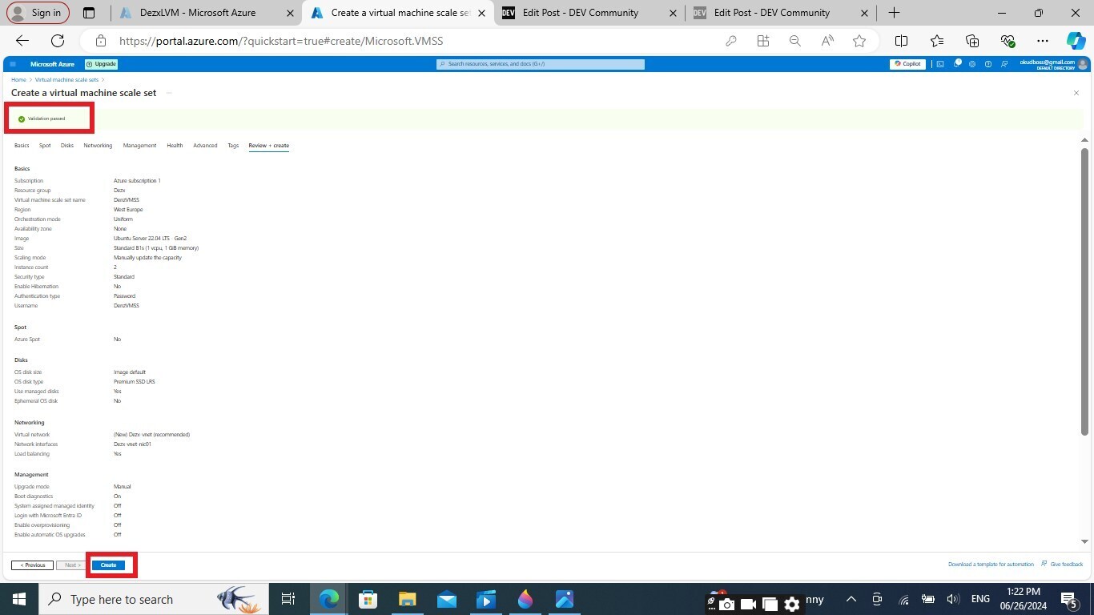Open the tab actions menu icon
This screenshot has width=1094, height=615.
tap(89, 13)
